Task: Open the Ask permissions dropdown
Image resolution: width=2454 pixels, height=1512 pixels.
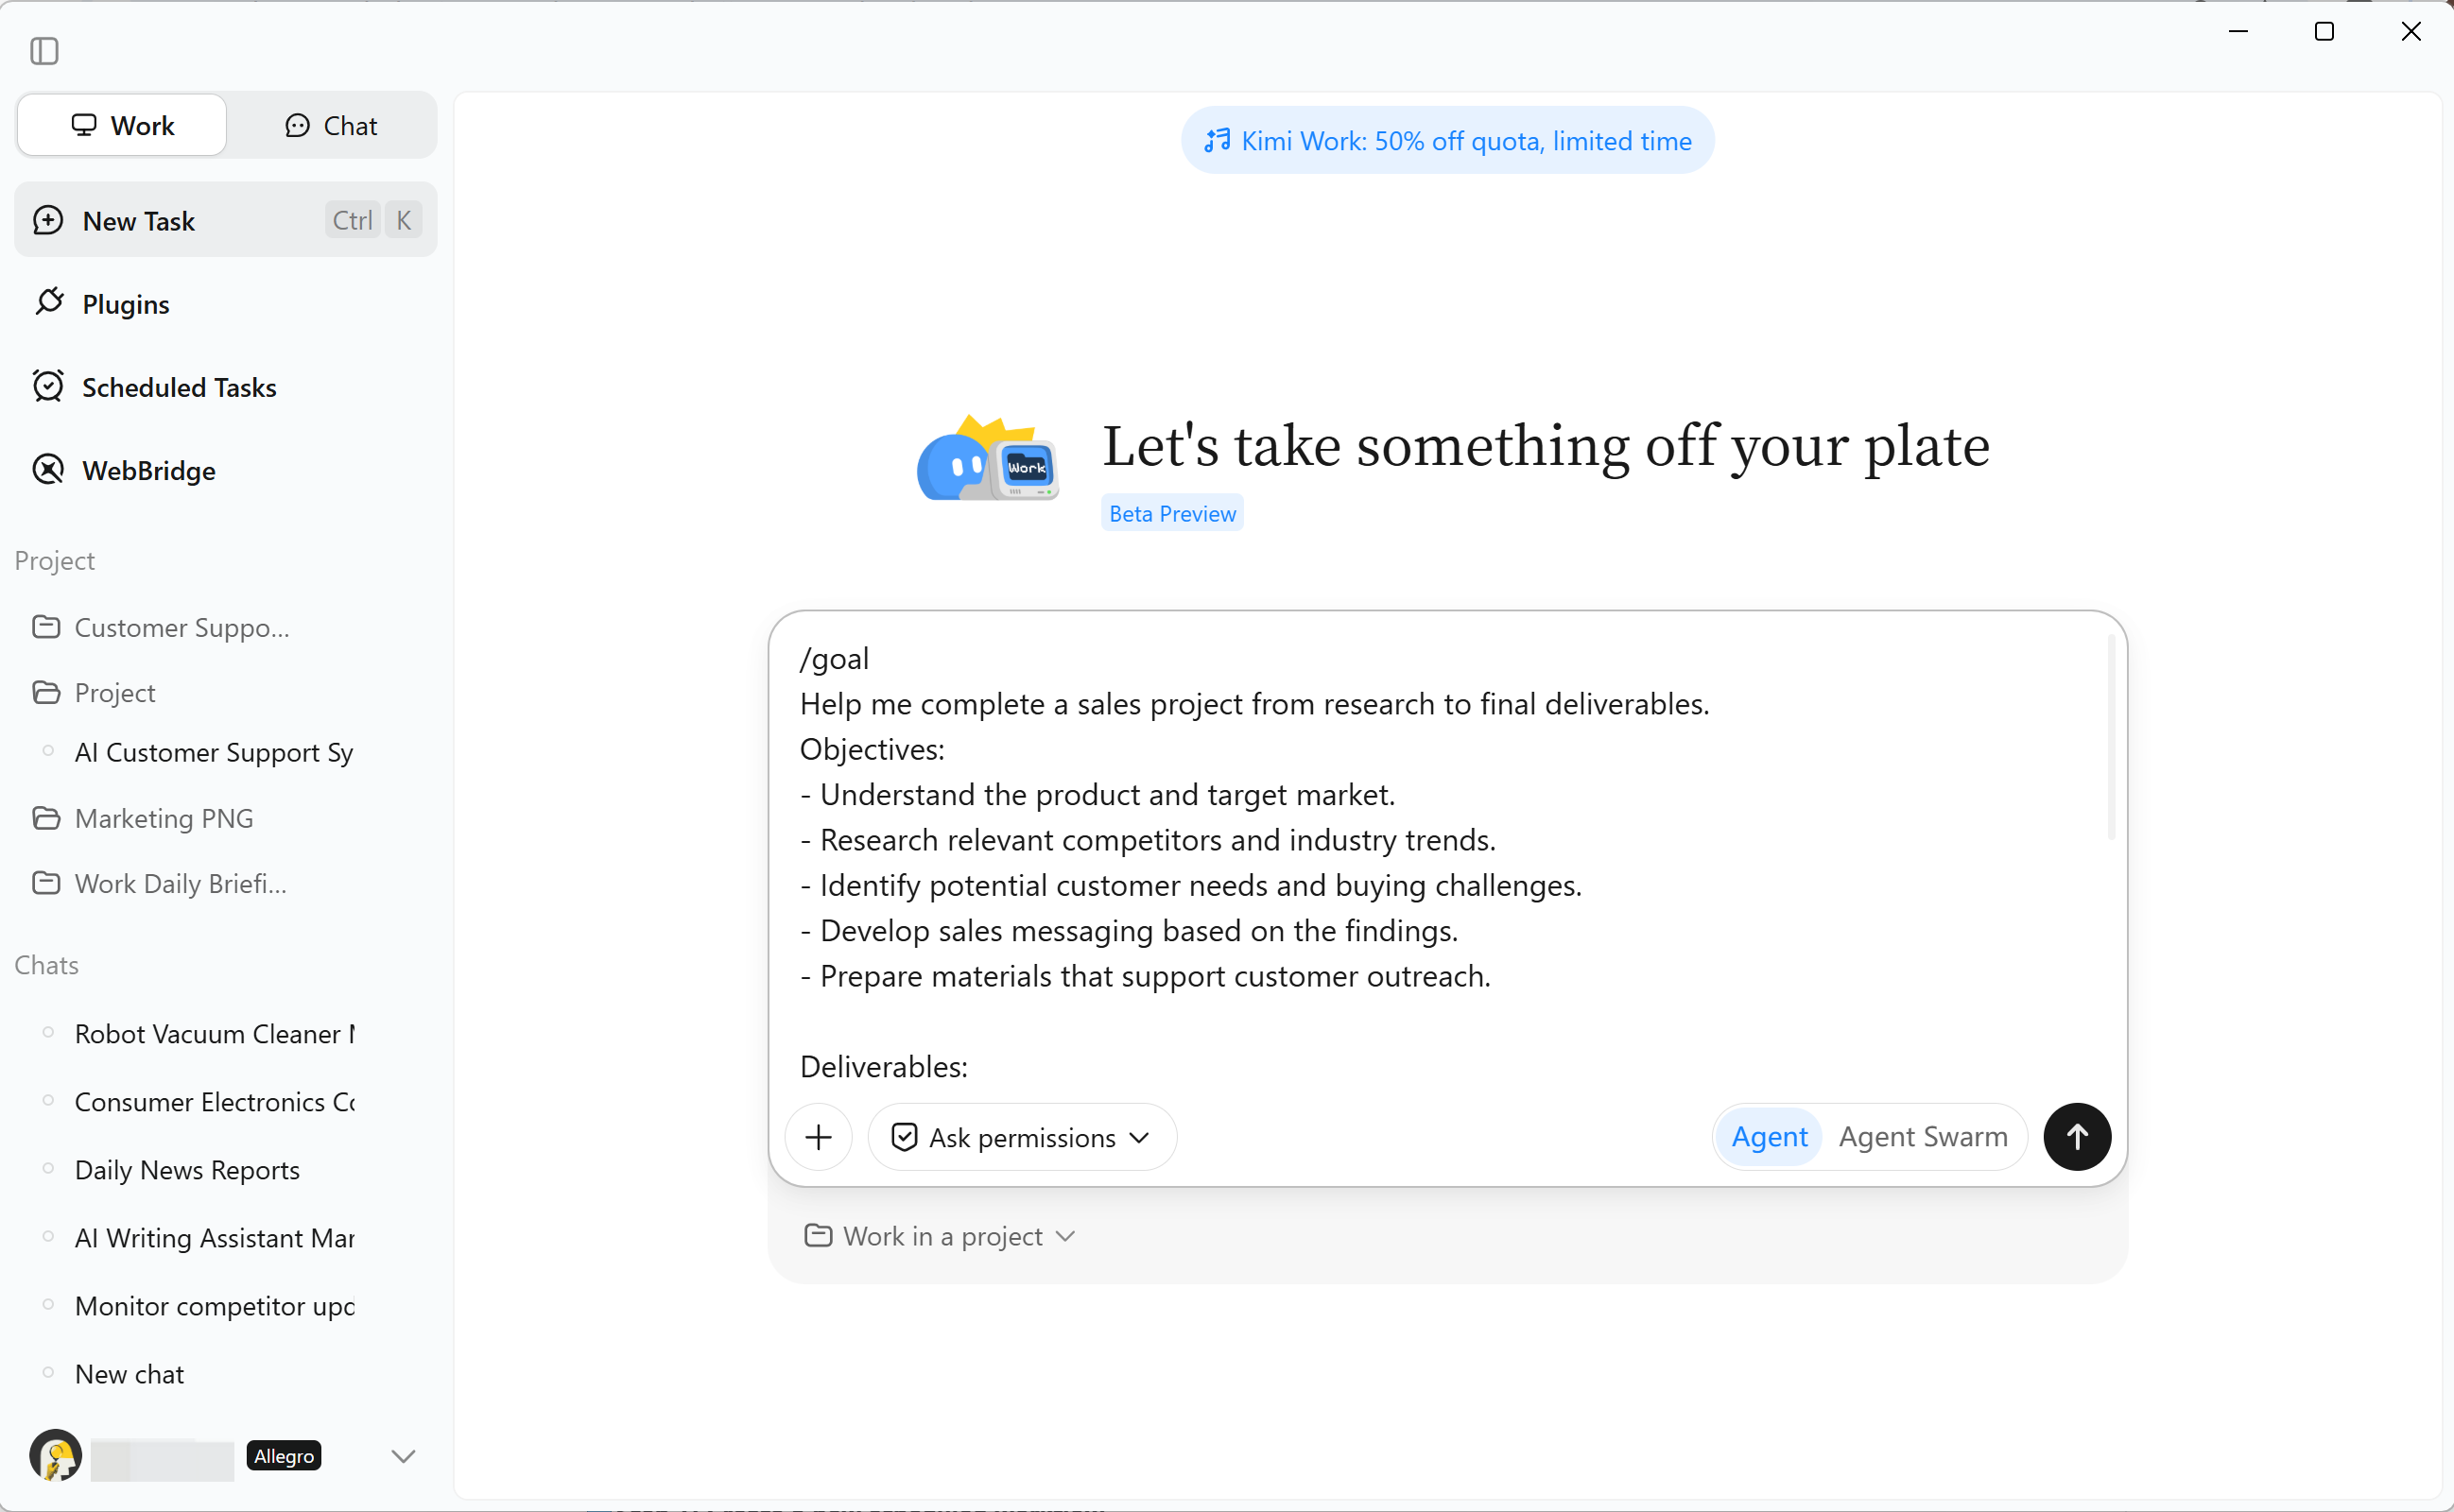Action: tap(1022, 1137)
